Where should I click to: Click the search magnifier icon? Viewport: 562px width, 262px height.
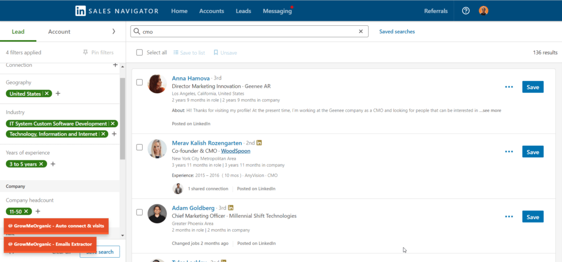[x=137, y=31]
